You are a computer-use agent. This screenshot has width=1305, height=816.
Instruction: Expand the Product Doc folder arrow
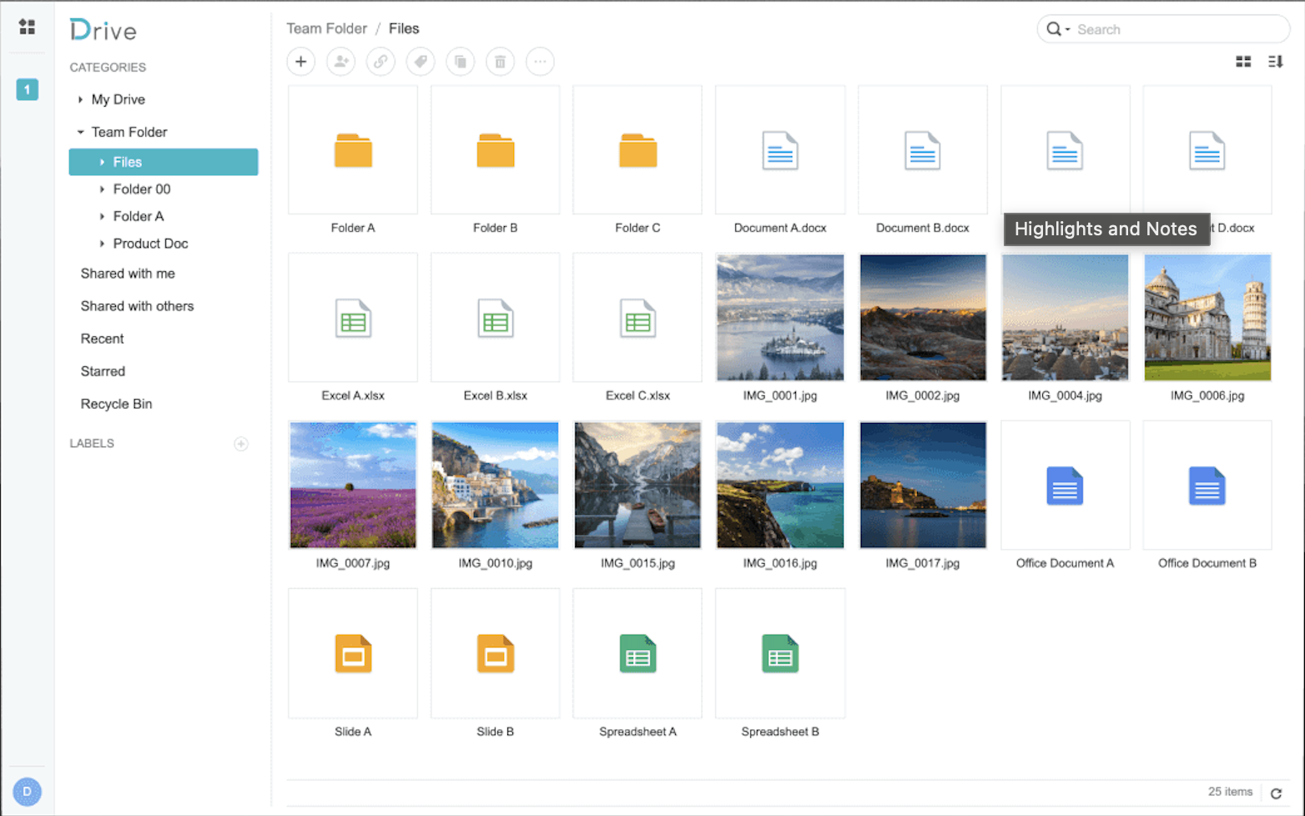tap(102, 244)
